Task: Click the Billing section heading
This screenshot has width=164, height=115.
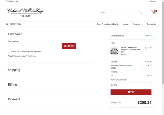Action: click(x=12, y=85)
